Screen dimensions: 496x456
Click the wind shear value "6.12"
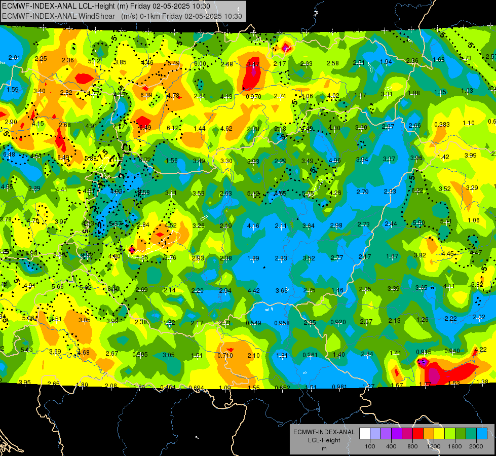click(173, 128)
